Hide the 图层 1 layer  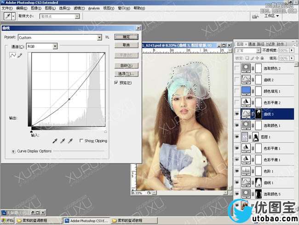(237, 137)
